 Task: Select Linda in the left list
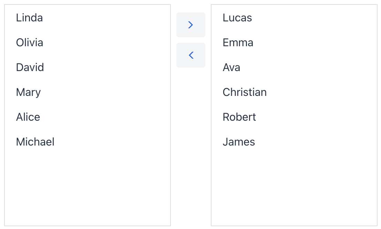[30, 18]
